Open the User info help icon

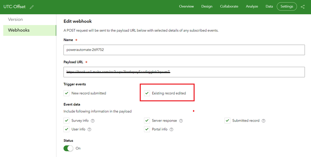pos(89,129)
